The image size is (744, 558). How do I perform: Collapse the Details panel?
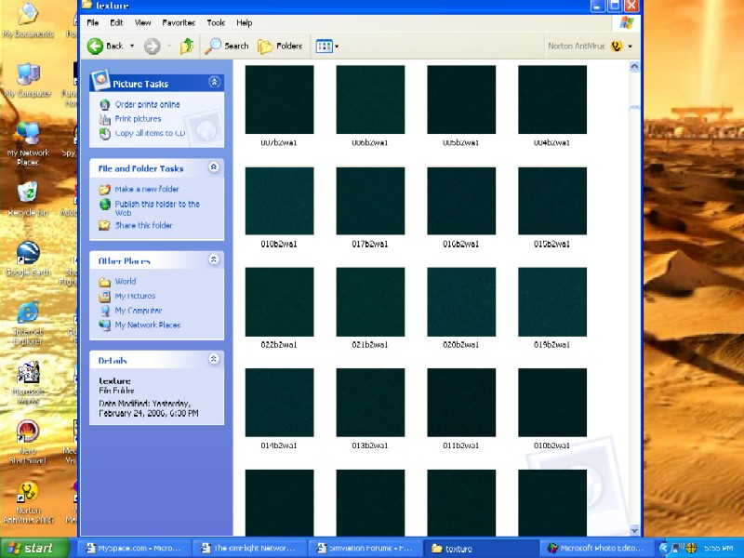pos(214,359)
